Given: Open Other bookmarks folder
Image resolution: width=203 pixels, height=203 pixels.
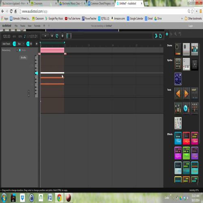Looking at the screenshot, I should [193, 19].
